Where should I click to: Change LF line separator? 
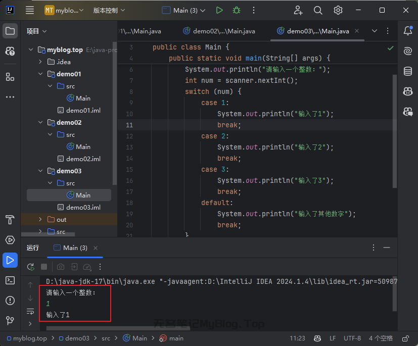[333, 338]
